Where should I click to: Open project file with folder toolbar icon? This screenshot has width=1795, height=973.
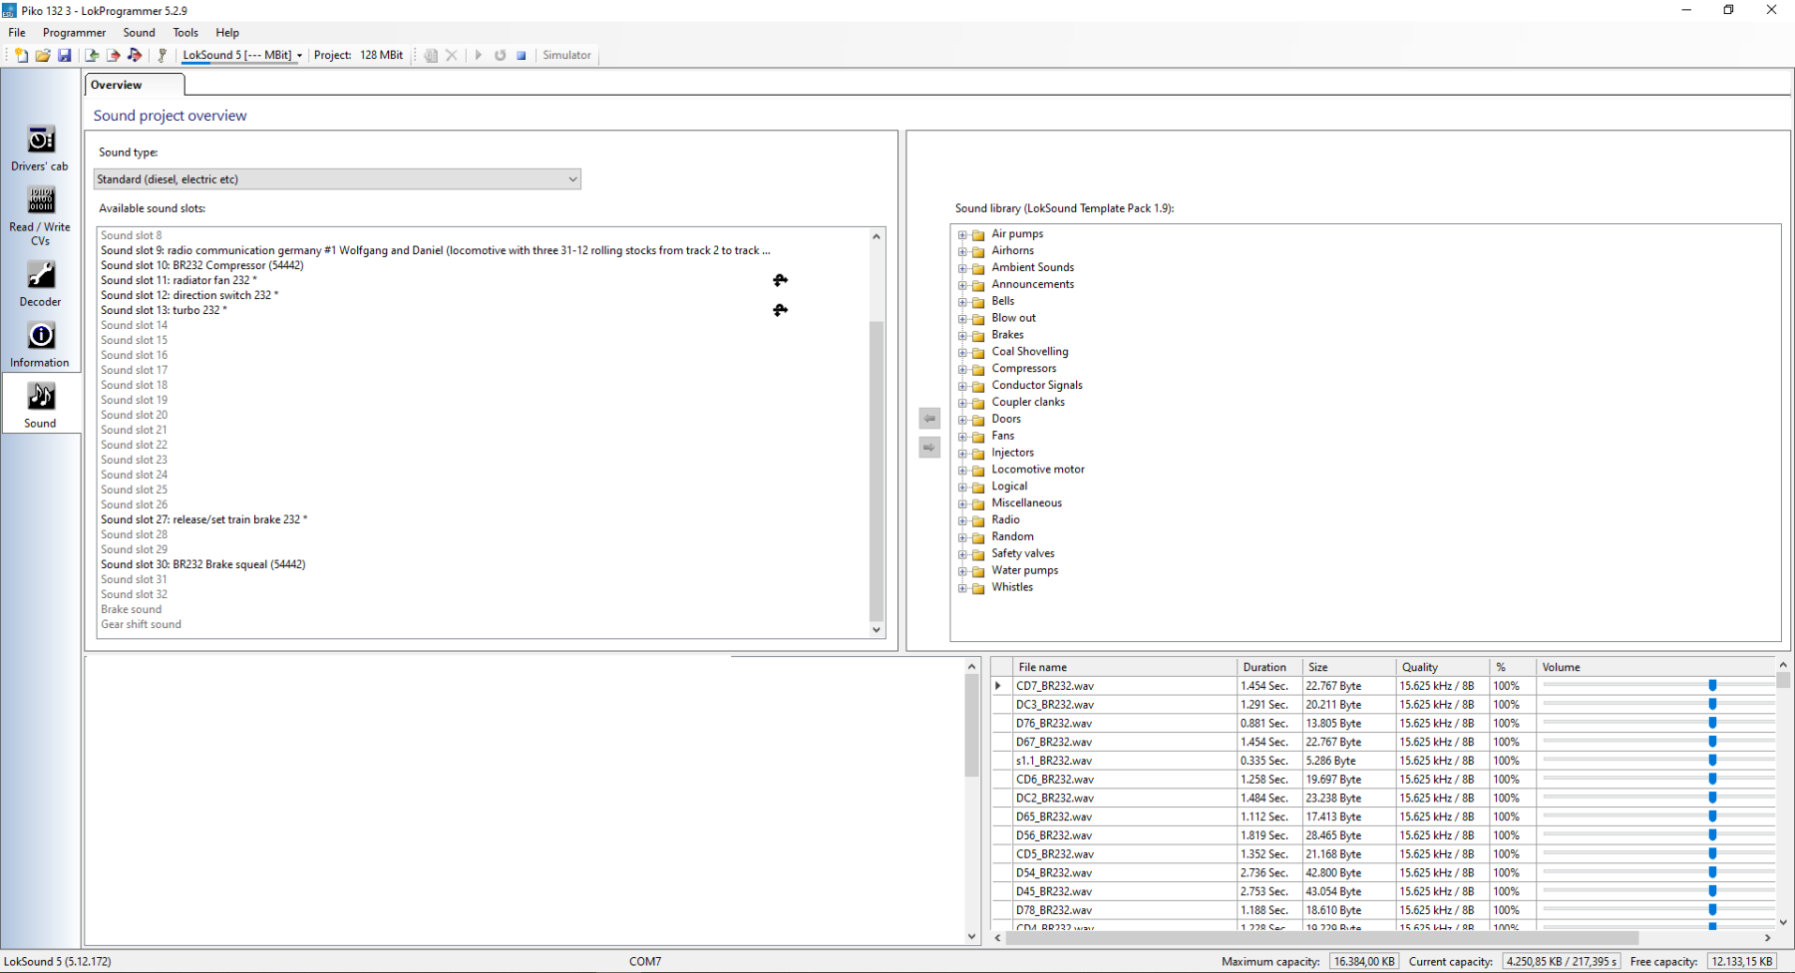(43, 55)
